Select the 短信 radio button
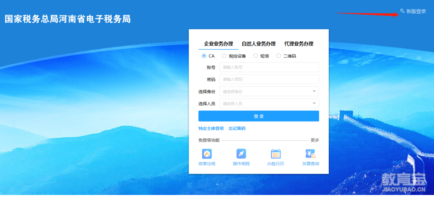 tap(256, 56)
